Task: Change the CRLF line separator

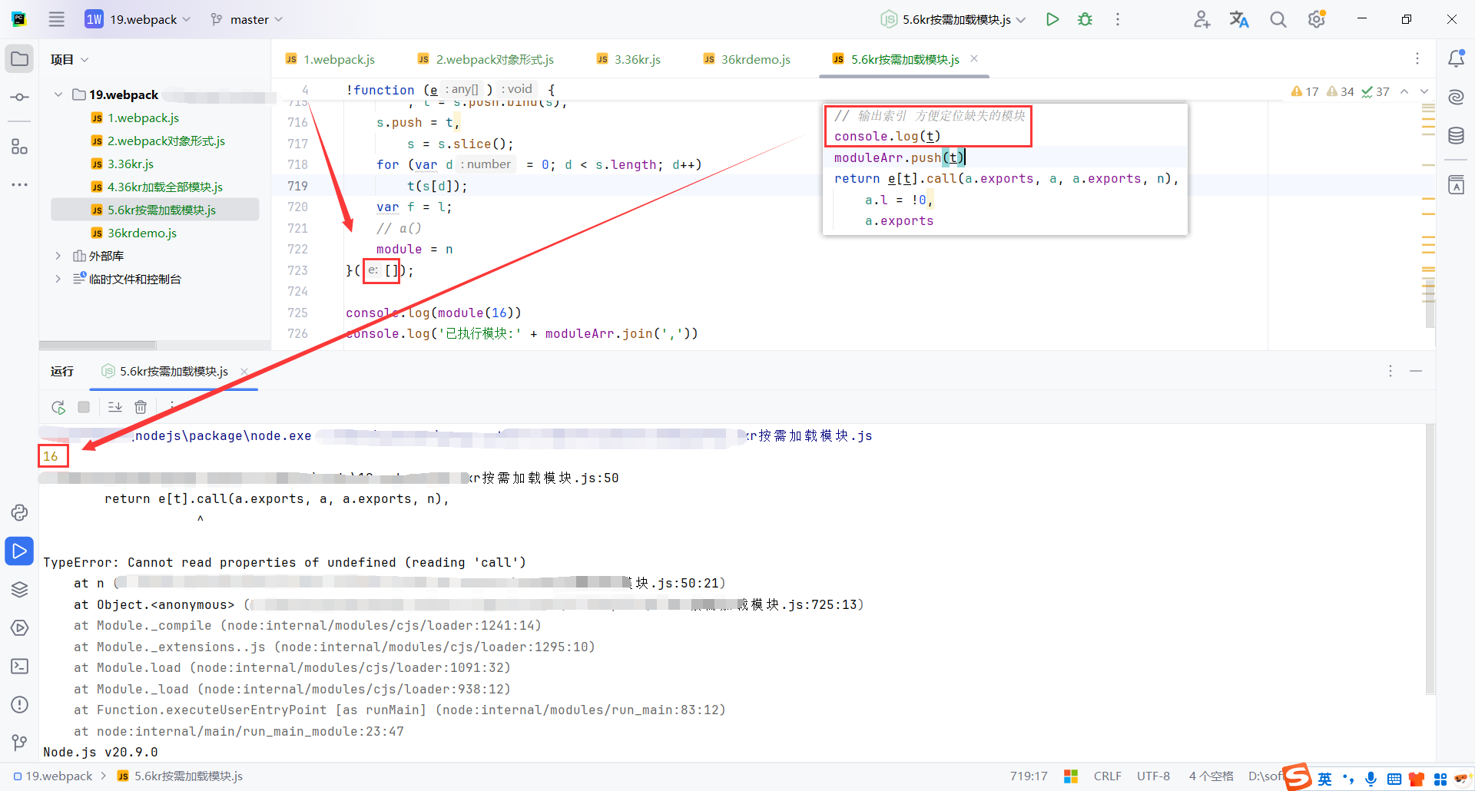Action: [x=1107, y=776]
